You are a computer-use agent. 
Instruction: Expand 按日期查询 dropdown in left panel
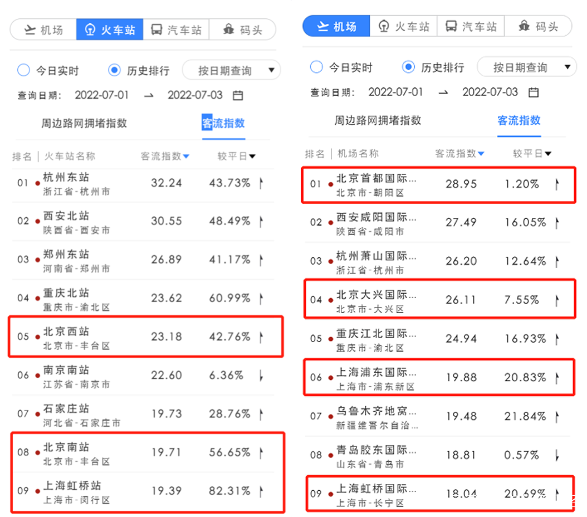point(231,70)
